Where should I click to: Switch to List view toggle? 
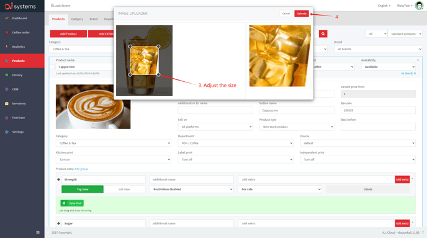(125, 189)
